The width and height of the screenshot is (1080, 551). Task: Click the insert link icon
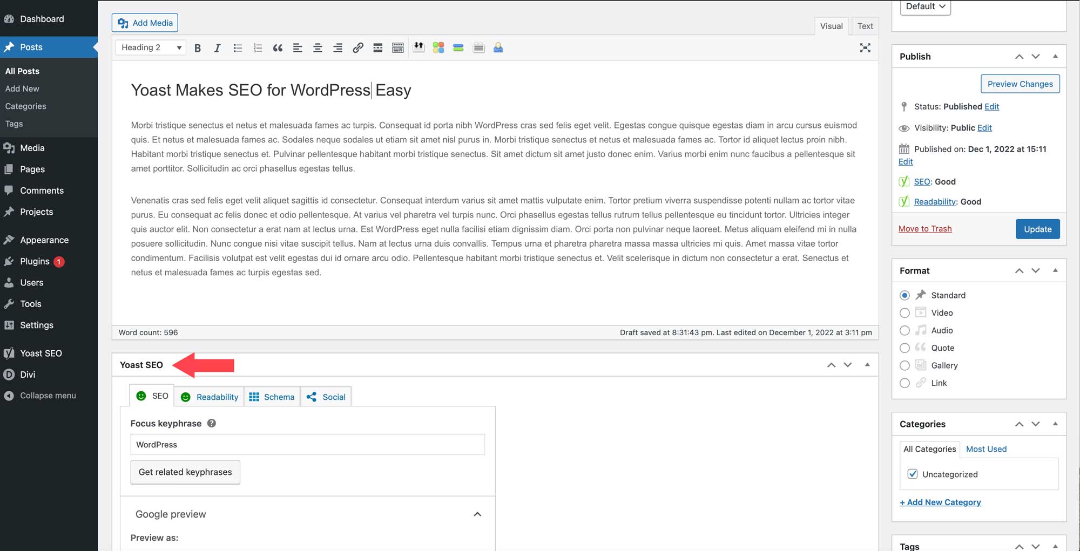pyautogui.click(x=357, y=48)
